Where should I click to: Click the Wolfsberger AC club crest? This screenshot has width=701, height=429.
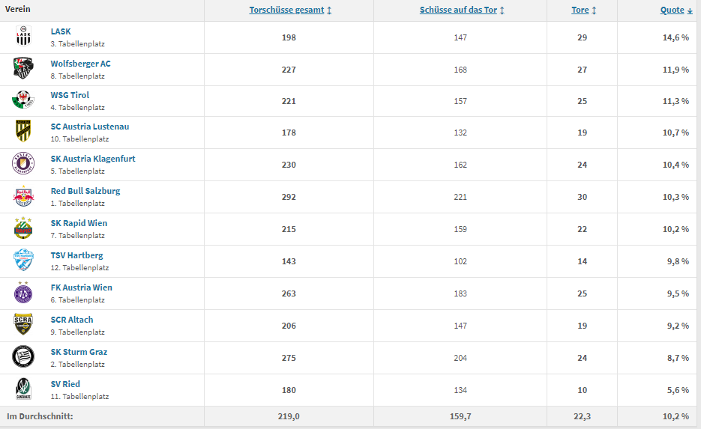click(23, 68)
